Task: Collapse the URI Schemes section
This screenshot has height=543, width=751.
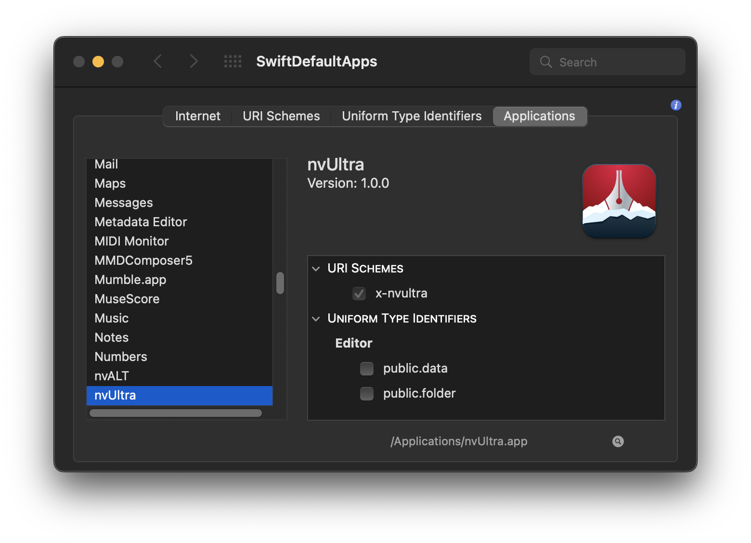Action: 316,269
